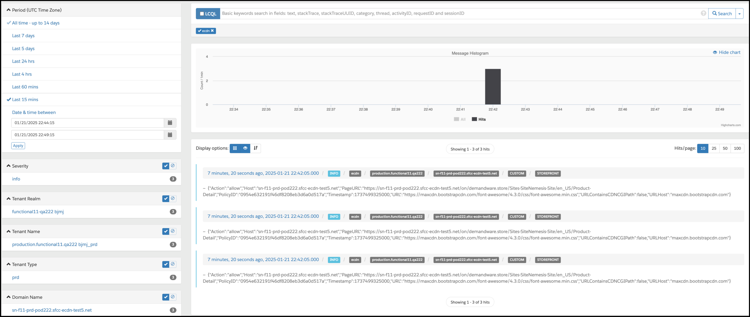Filter by sn-f11-prd-pod222.sfcc-ecdn-test5.net domain
The width and height of the screenshot is (750, 317).
click(x=52, y=310)
